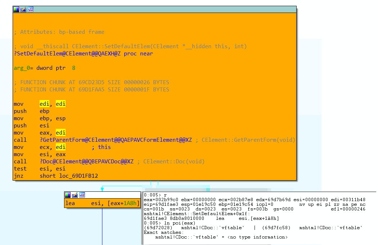Viewport: 378px width, 245px height.
Task: Click the 'mov edi, edi' instruction
Action: [40, 104]
